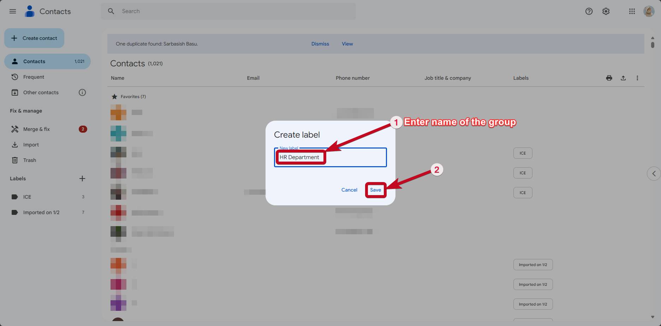The image size is (661, 326).
Task: Click the scrollbar down arrow
Action: click(x=653, y=317)
